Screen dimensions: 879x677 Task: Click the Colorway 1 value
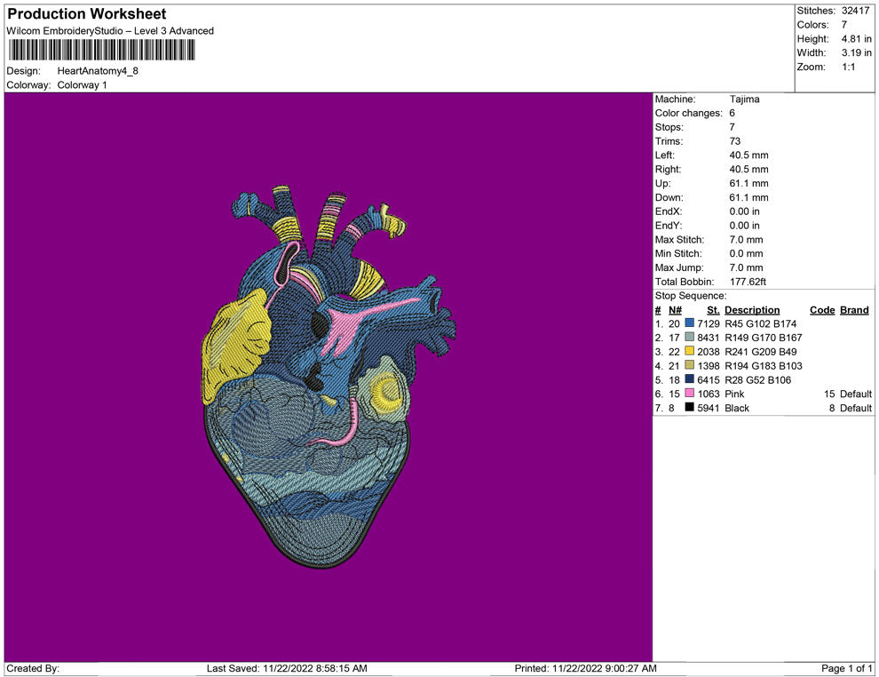pyautogui.click(x=82, y=84)
